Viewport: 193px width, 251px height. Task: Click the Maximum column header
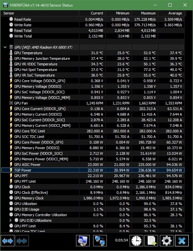click(x=145, y=13)
